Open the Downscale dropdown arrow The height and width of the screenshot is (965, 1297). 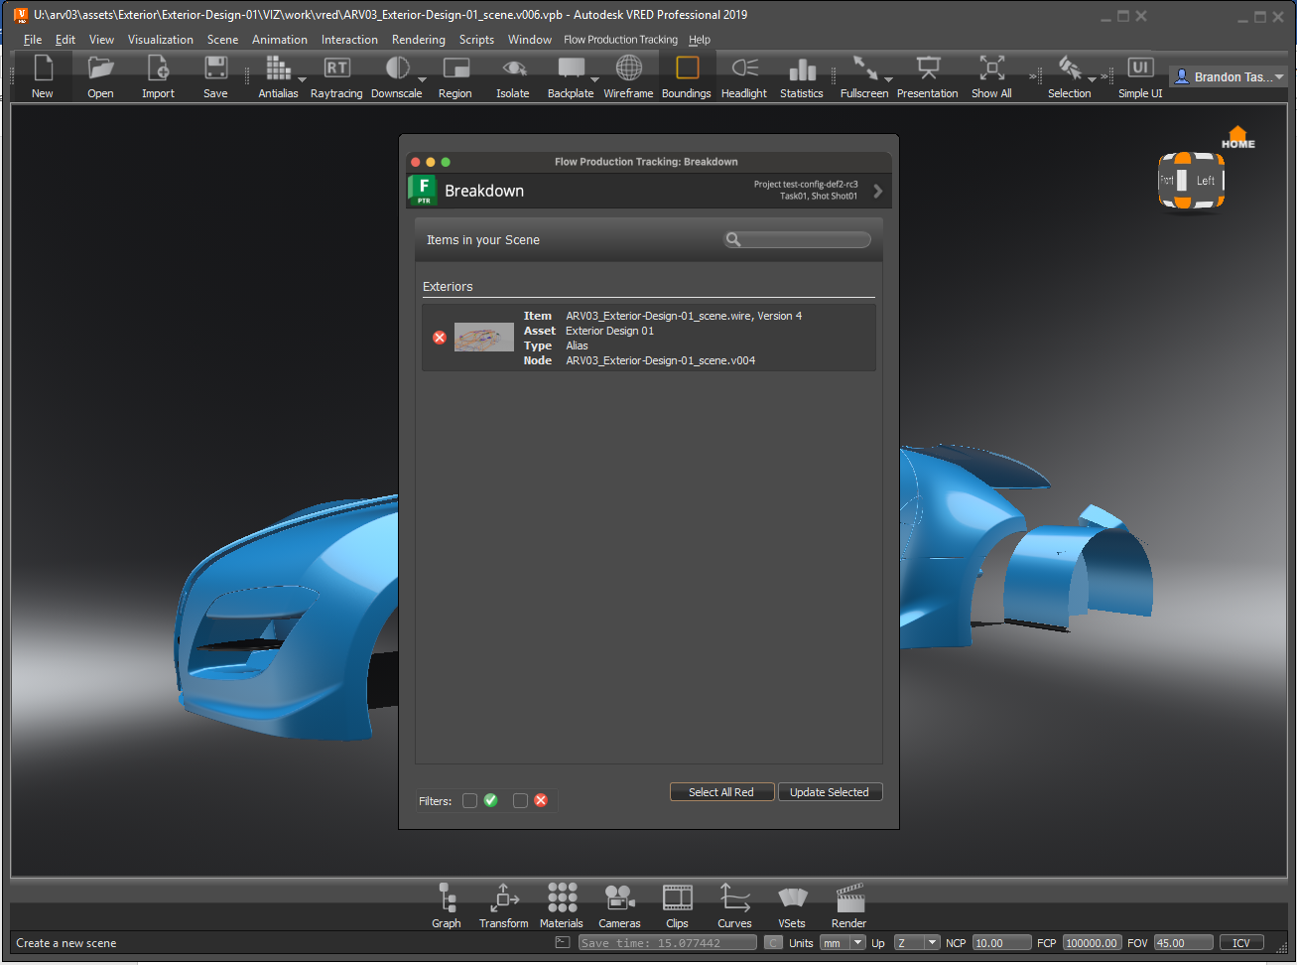tap(422, 79)
